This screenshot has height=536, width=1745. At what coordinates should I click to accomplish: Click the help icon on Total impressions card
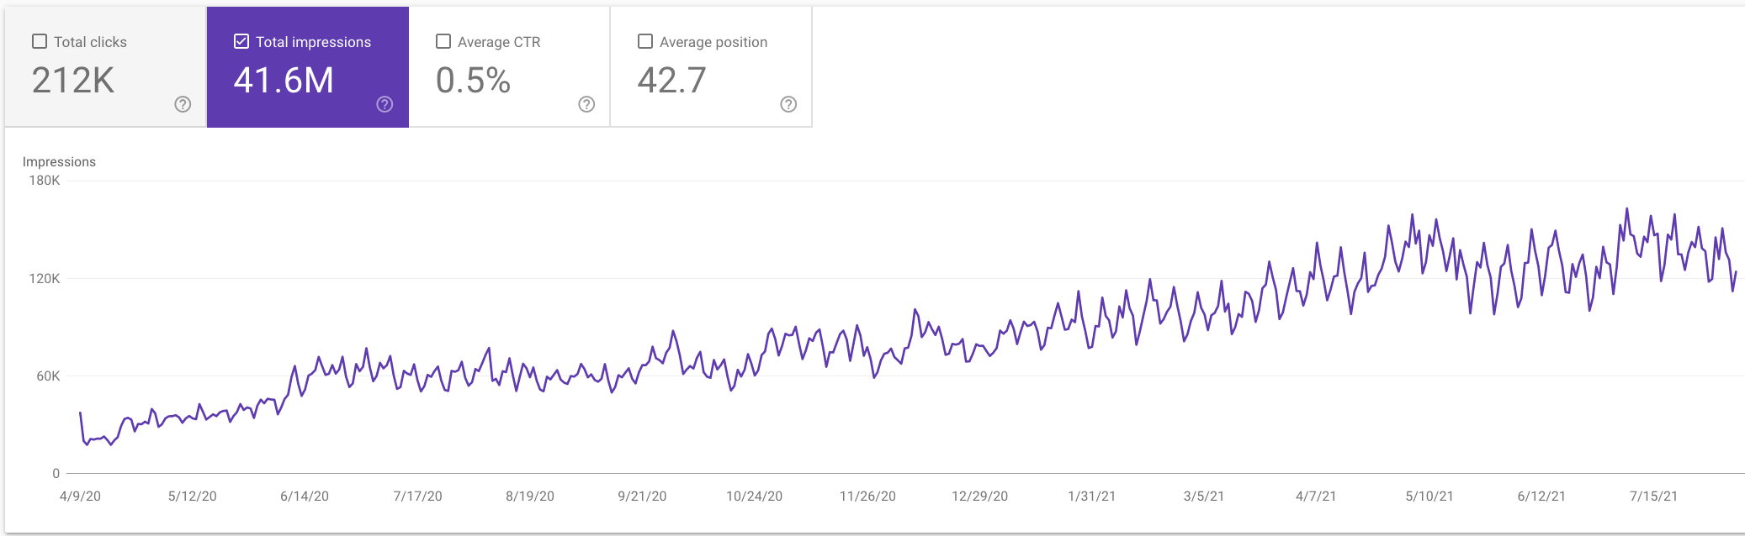pos(385,106)
